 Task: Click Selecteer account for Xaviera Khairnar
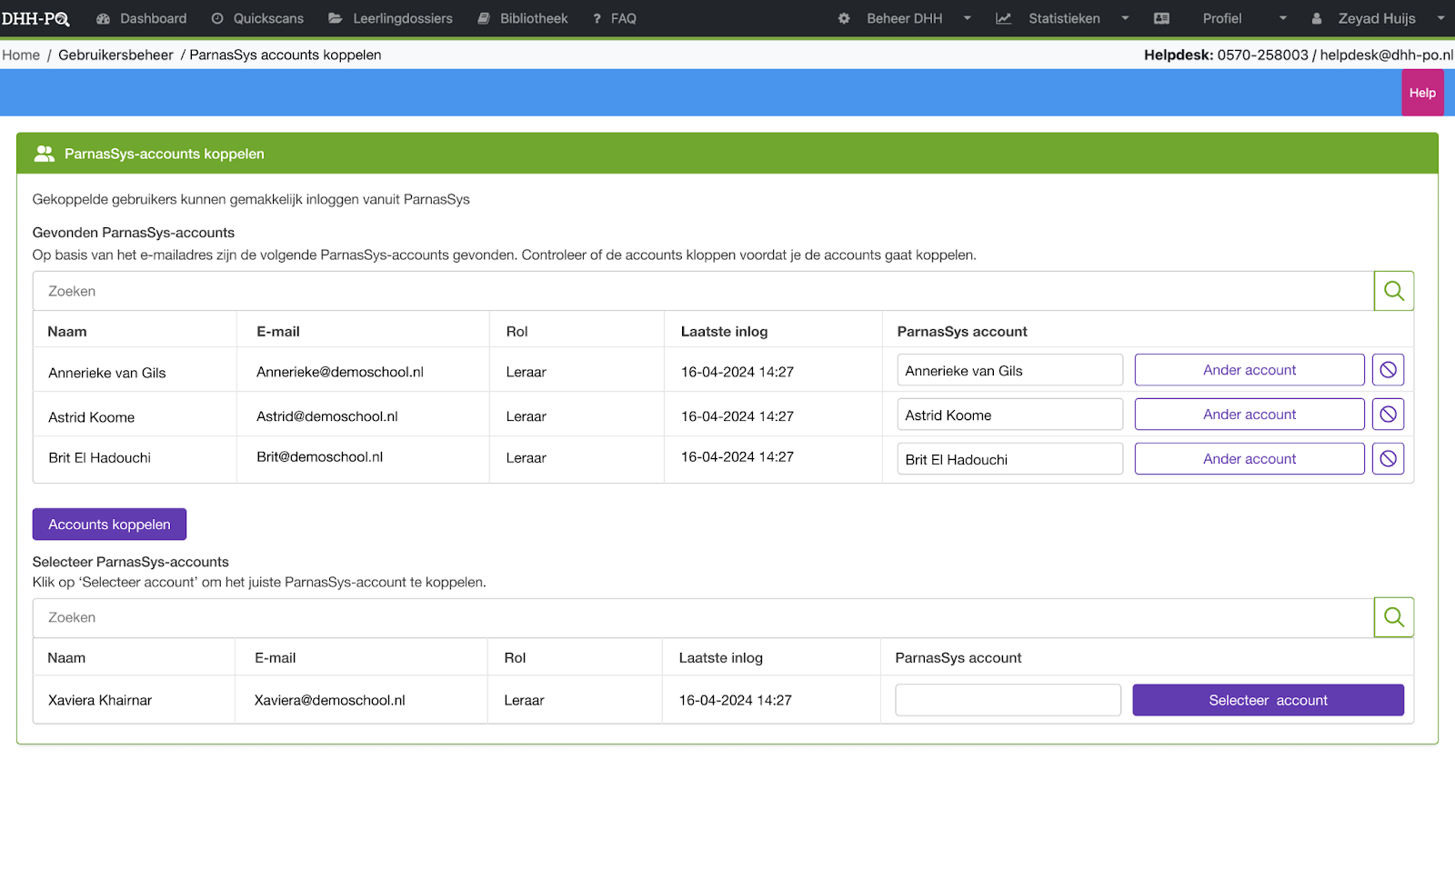pyautogui.click(x=1268, y=700)
